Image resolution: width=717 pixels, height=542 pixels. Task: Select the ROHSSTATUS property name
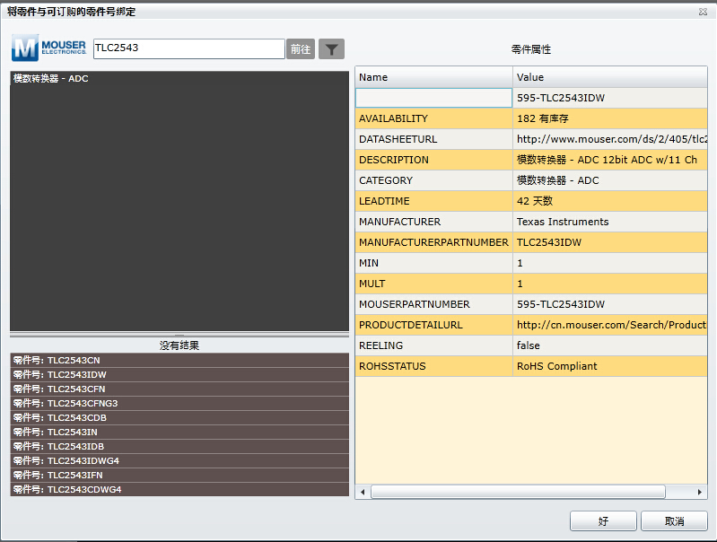(x=433, y=366)
